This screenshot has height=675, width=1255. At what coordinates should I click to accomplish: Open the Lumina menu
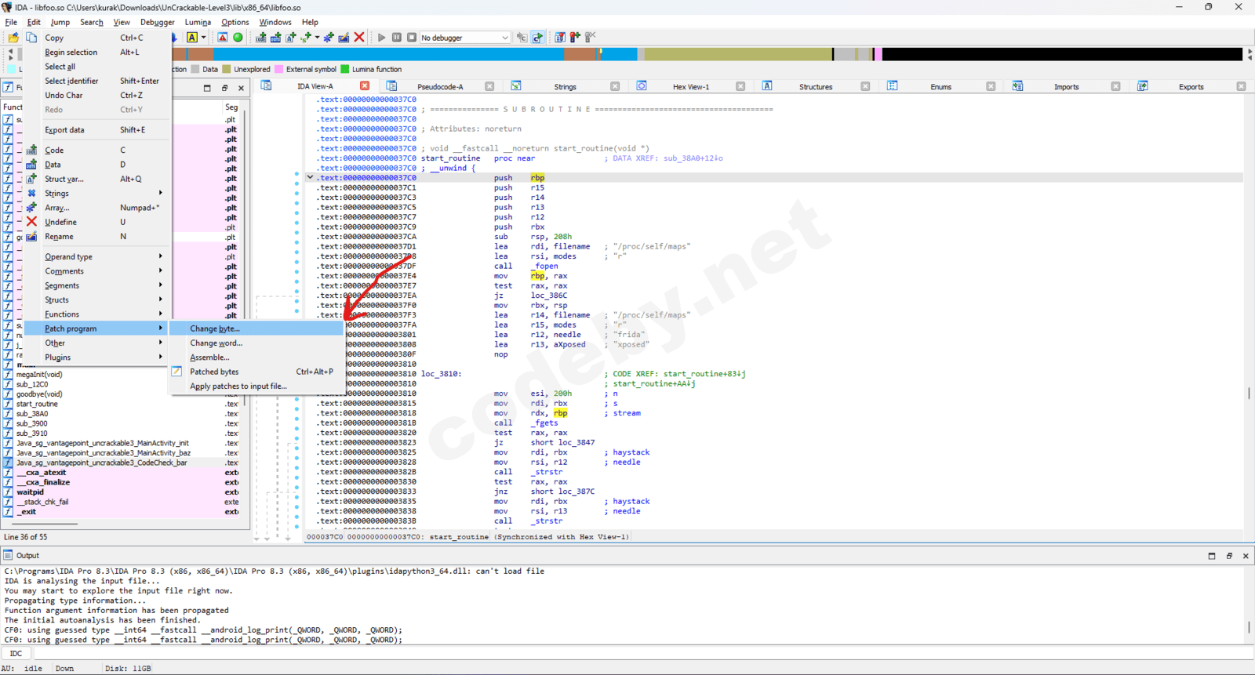tap(198, 22)
